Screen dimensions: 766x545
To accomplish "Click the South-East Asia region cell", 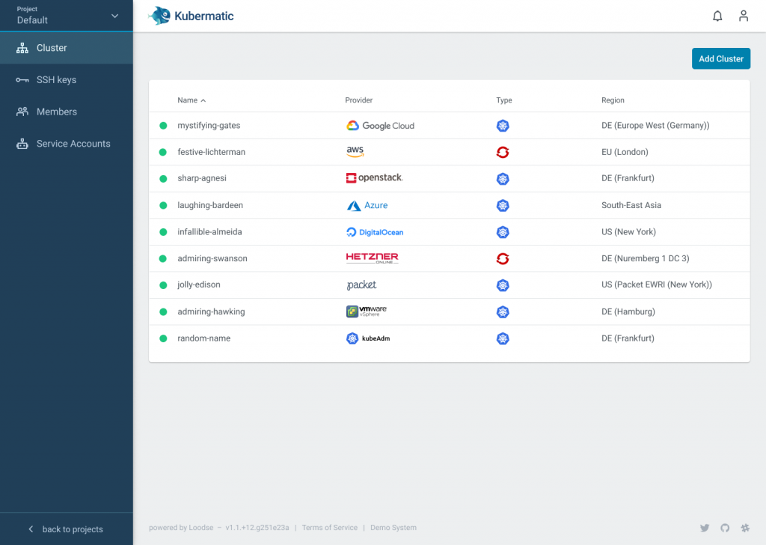I will (x=631, y=205).
